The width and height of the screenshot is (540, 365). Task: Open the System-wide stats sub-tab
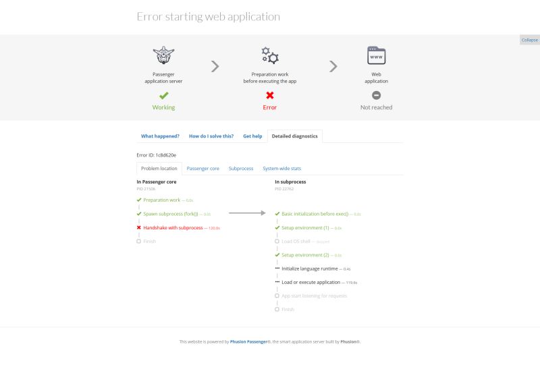coord(281,169)
